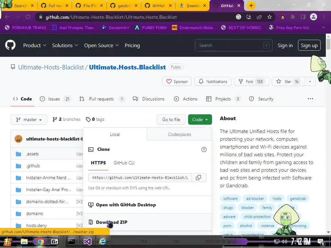
Task: Open the .github folder
Action: tap(33, 166)
